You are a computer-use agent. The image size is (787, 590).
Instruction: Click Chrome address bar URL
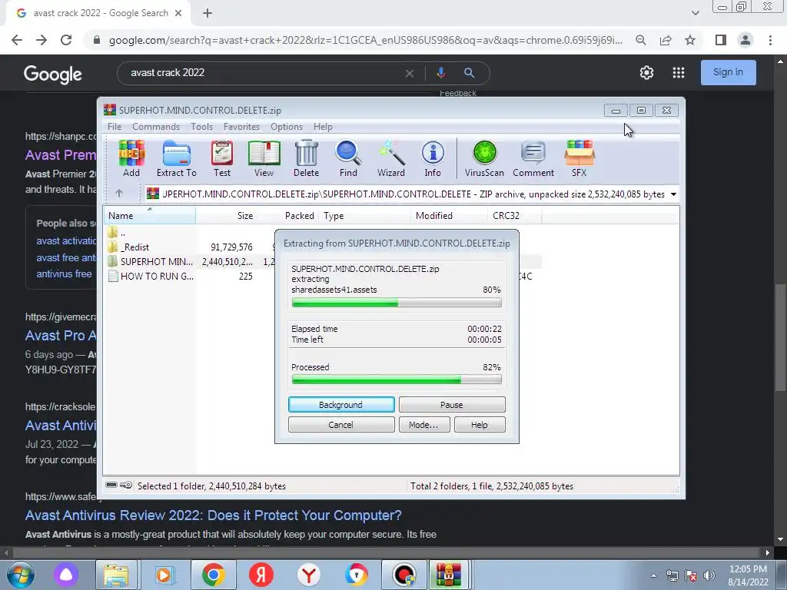pos(365,40)
